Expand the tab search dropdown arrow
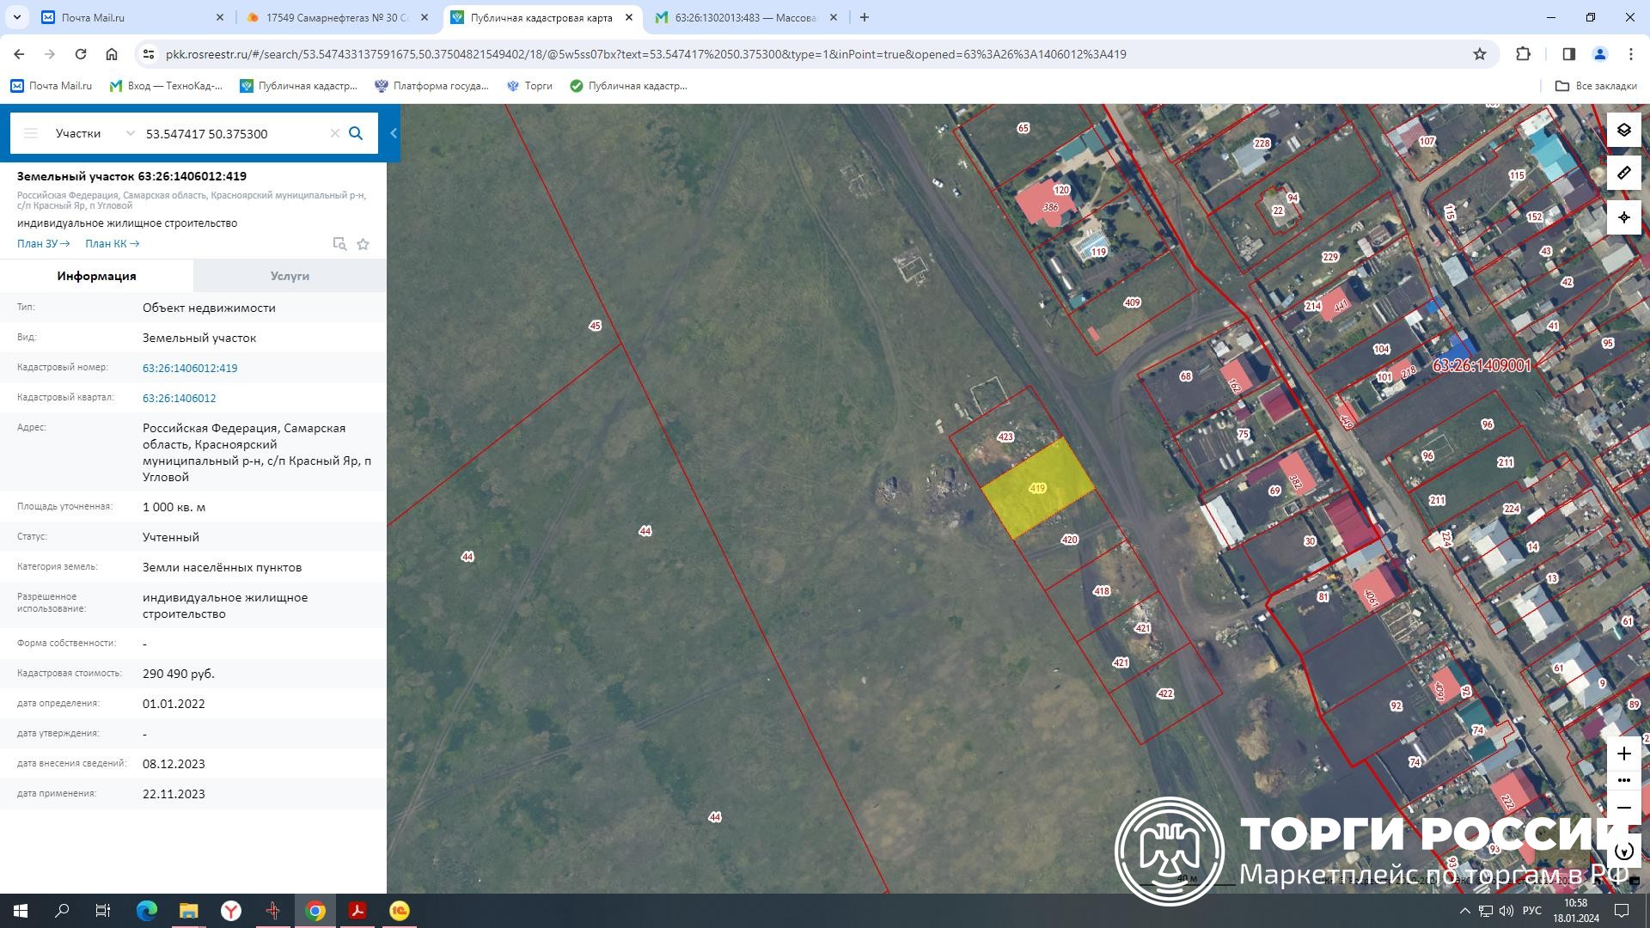Screen dimensions: 1650x928 coord(16,17)
